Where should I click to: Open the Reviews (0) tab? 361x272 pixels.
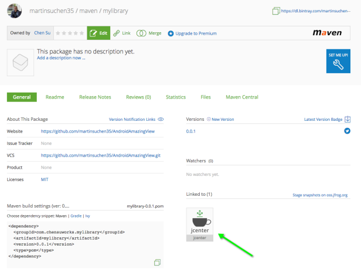coord(138,97)
